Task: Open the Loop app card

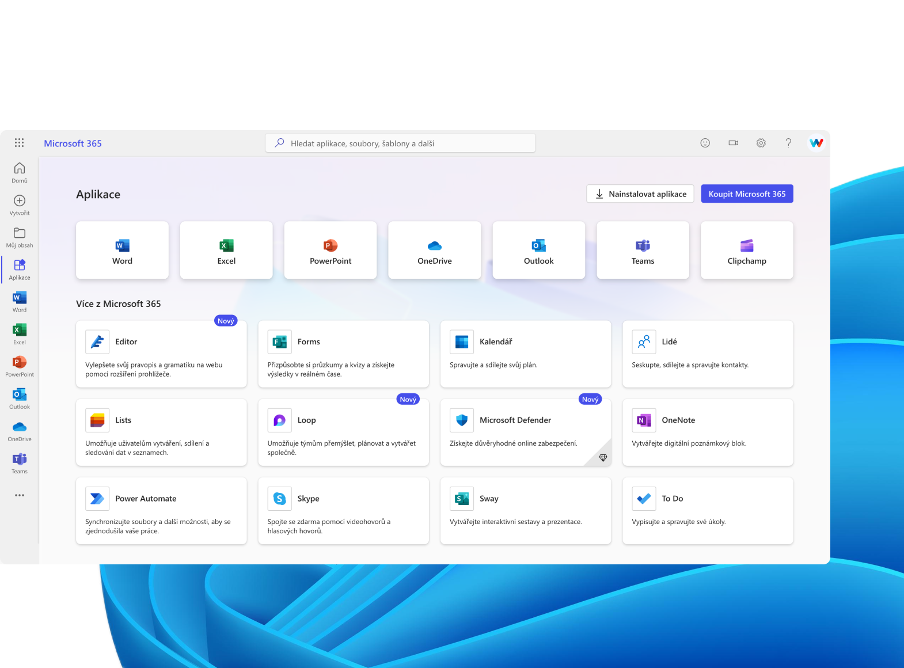Action: (x=344, y=432)
